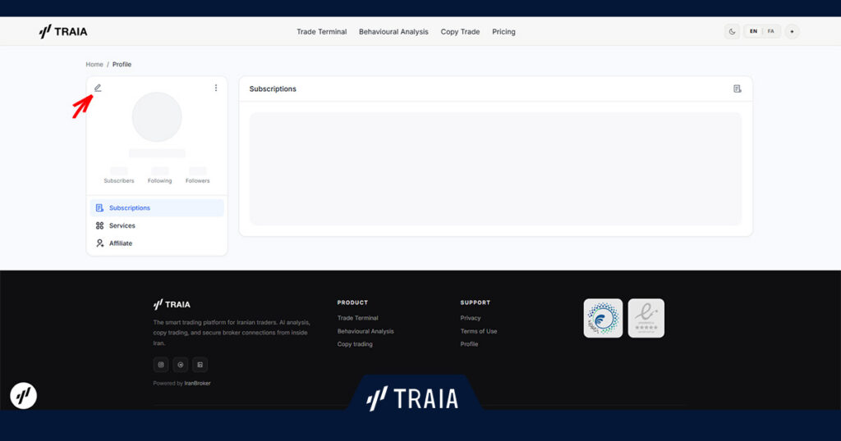Click the TRAIA logo in the footer
The width and height of the screenshot is (841, 441).
(172, 305)
